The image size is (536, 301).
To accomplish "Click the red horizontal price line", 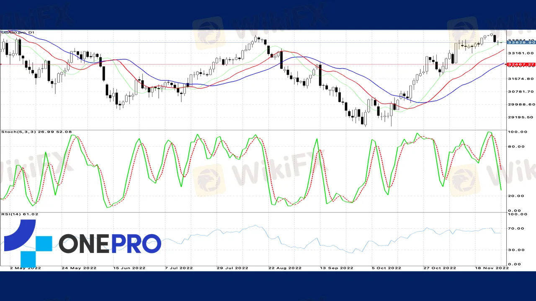I will tap(251, 64).
